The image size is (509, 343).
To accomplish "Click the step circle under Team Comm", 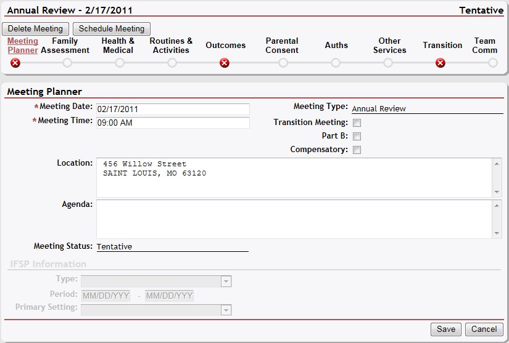I will pos(492,63).
